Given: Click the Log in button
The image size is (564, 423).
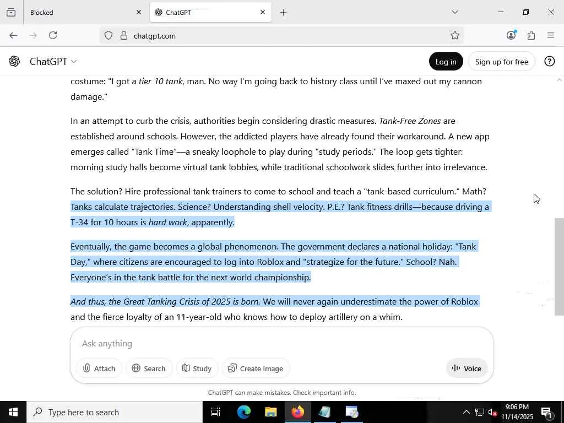Looking at the screenshot, I should pos(446,62).
